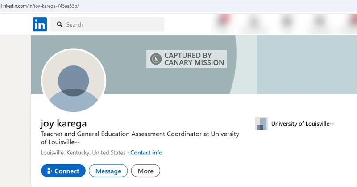Click the LinkedIn logo icon
The image size is (357, 187).
[x=40, y=24]
